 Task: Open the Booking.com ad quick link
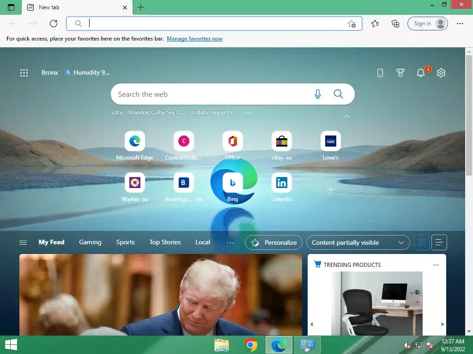[183, 187]
